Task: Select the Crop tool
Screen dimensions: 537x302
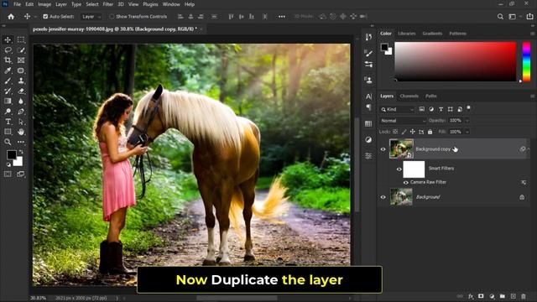Action: pyautogui.click(x=8, y=60)
